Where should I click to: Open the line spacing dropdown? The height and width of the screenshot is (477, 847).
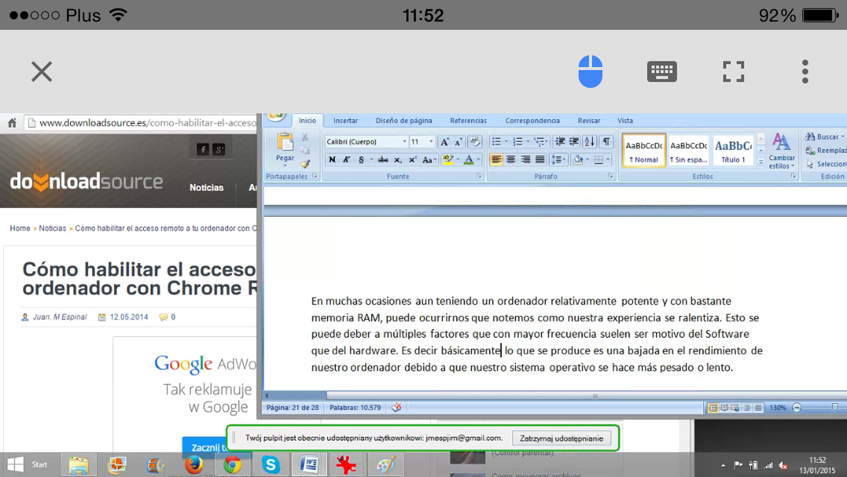[x=557, y=160]
